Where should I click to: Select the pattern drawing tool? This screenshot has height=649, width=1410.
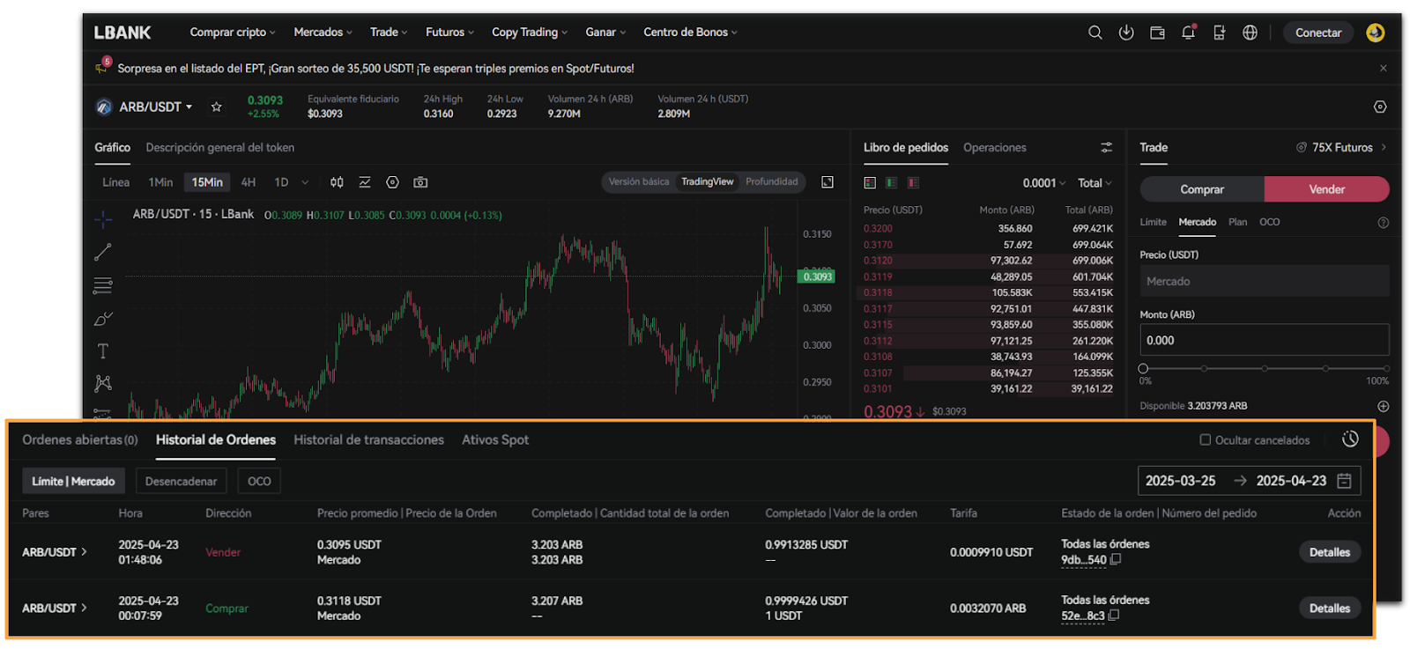103,383
